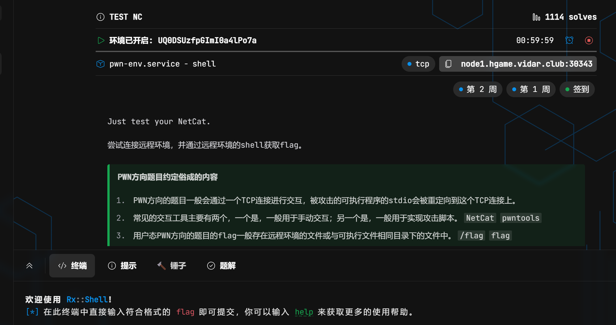This screenshot has height=325, width=616.
Task: Stop the environment with red stop icon
Action: [589, 40]
